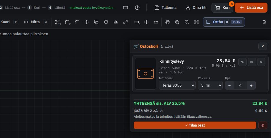Open Oma tili account
271x138 pixels.
[x=196, y=8]
